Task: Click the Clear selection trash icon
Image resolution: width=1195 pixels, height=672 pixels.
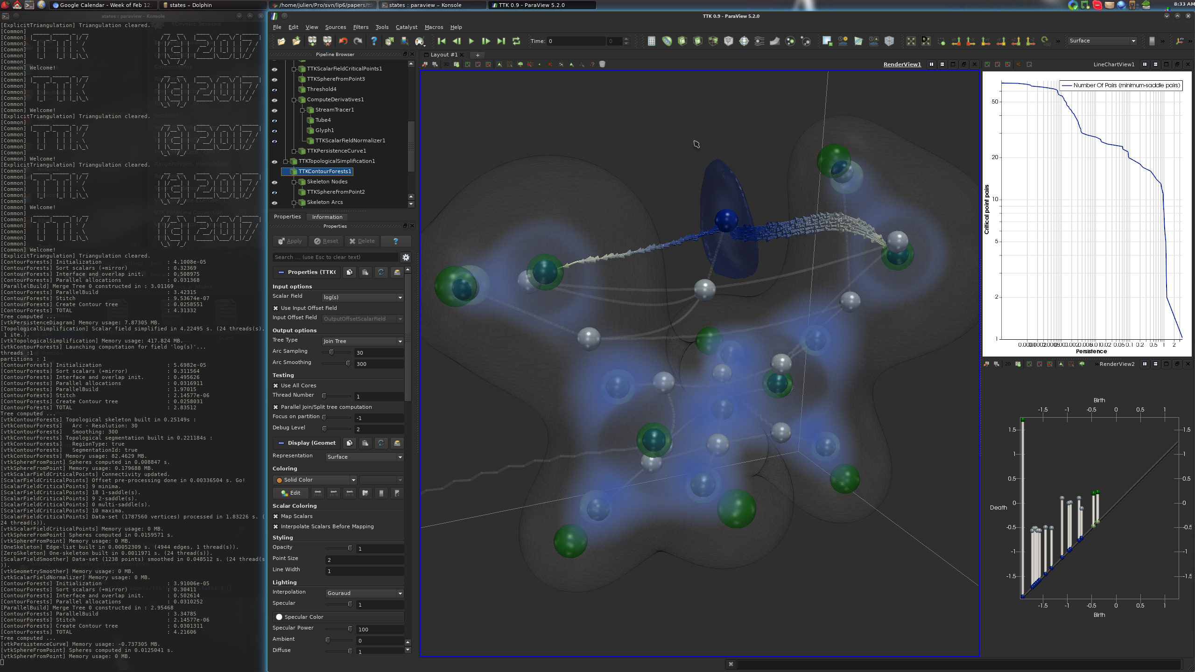Action: tap(602, 64)
